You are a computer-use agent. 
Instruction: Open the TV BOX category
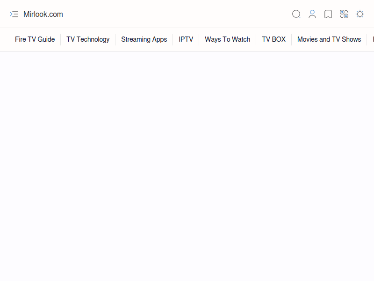pyautogui.click(x=273, y=39)
